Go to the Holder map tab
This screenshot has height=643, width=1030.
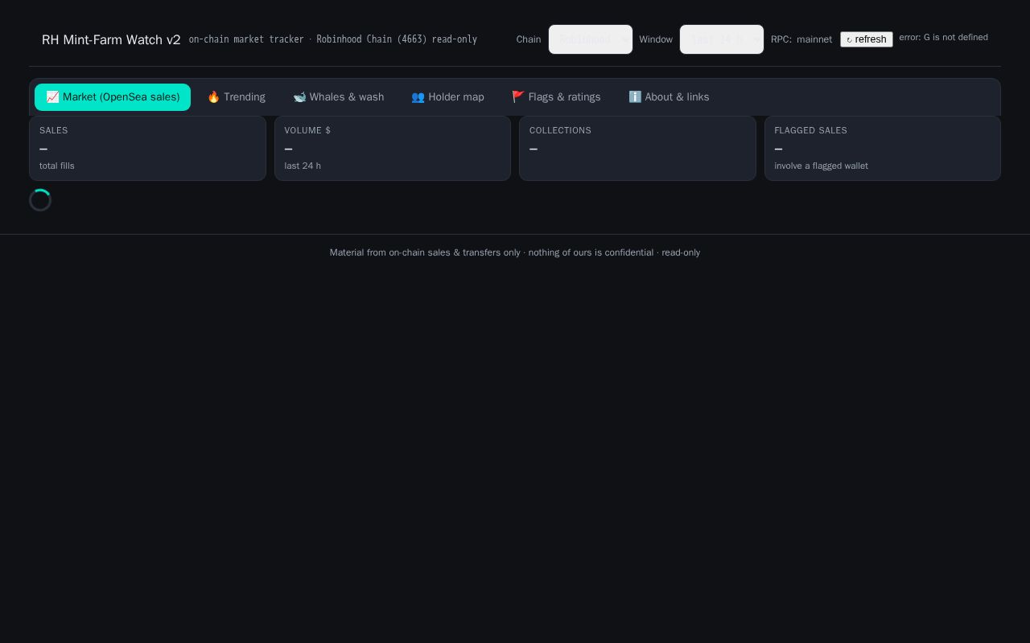tap(448, 97)
